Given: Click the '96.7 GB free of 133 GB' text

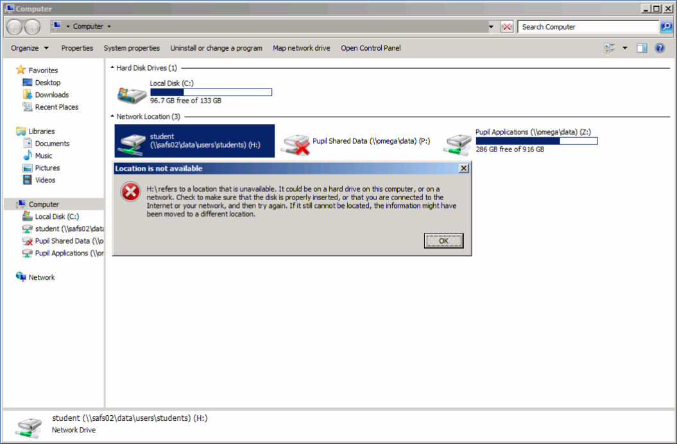Looking at the screenshot, I should pos(185,101).
